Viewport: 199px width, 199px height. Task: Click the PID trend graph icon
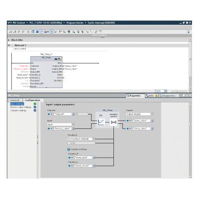click(x=101, y=122)
